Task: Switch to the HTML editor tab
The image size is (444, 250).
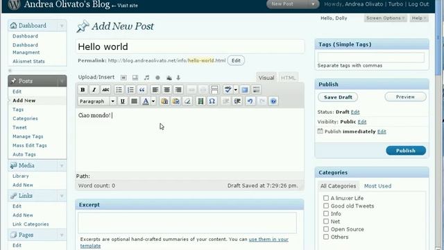Action: [289, 78]
